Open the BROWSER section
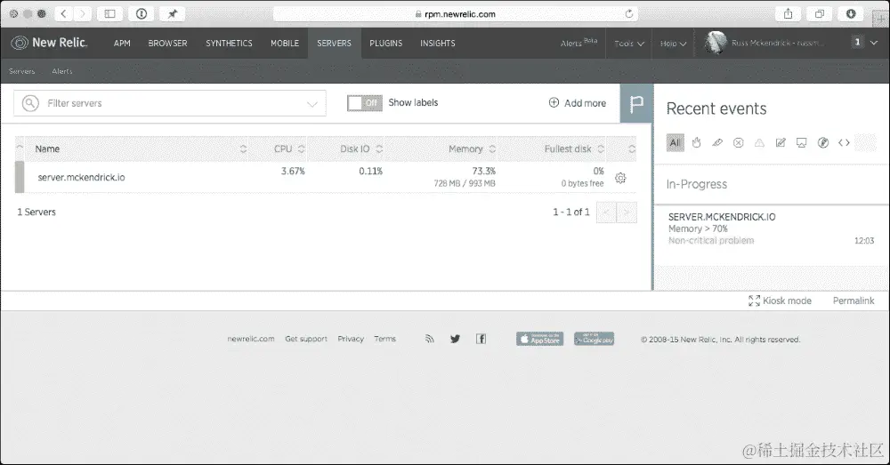This screenshot has height=465, width=890. coord(167,43)
